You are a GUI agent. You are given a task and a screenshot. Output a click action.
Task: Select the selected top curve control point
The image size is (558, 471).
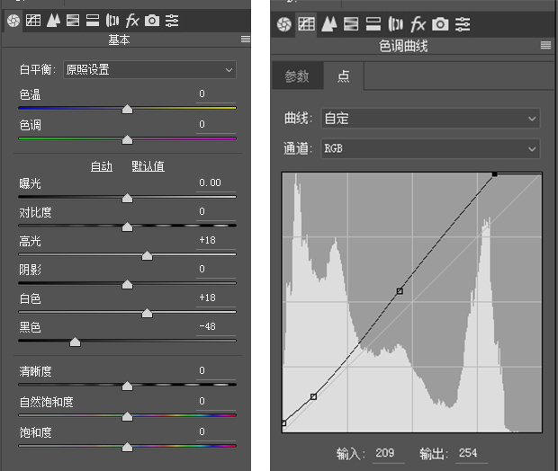(x=494, y=174)
